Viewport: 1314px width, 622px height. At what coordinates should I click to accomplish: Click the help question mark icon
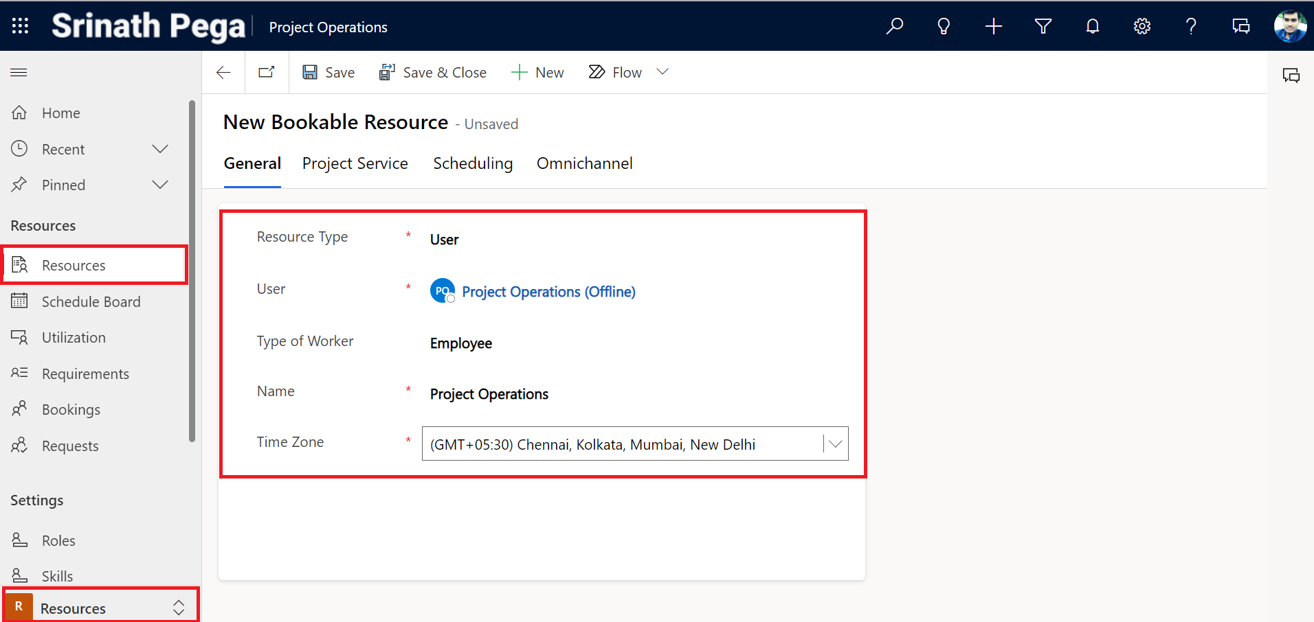(x=1191, y=26)
